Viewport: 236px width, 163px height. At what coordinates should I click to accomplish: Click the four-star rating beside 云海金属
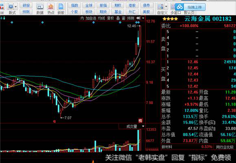pos(170,19)
